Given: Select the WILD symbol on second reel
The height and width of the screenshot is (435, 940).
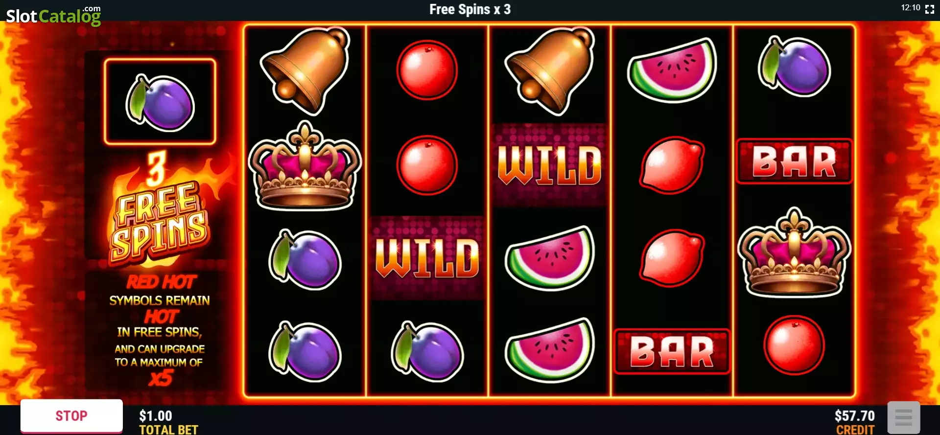Looking at the screenshot, I should coord(427,257).
